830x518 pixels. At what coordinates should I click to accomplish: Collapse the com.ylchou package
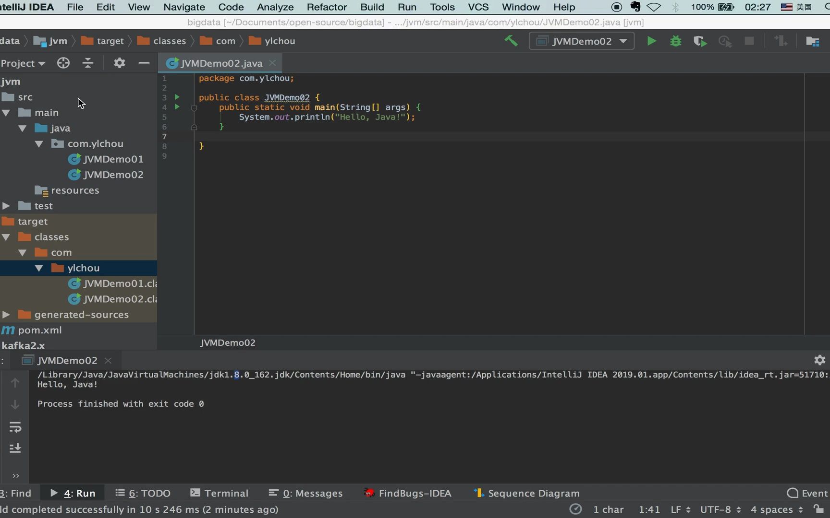[39, 144]
